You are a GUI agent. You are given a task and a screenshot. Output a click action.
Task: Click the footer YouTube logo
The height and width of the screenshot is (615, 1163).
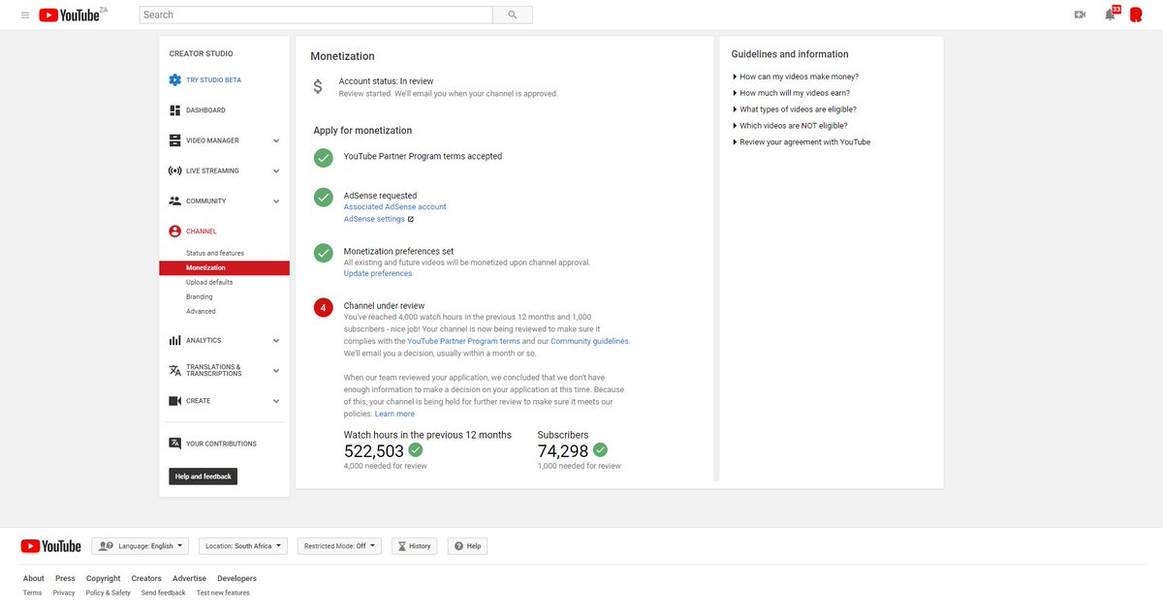(x=51, y=546)
